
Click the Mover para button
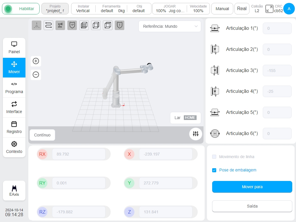point(252,187)
